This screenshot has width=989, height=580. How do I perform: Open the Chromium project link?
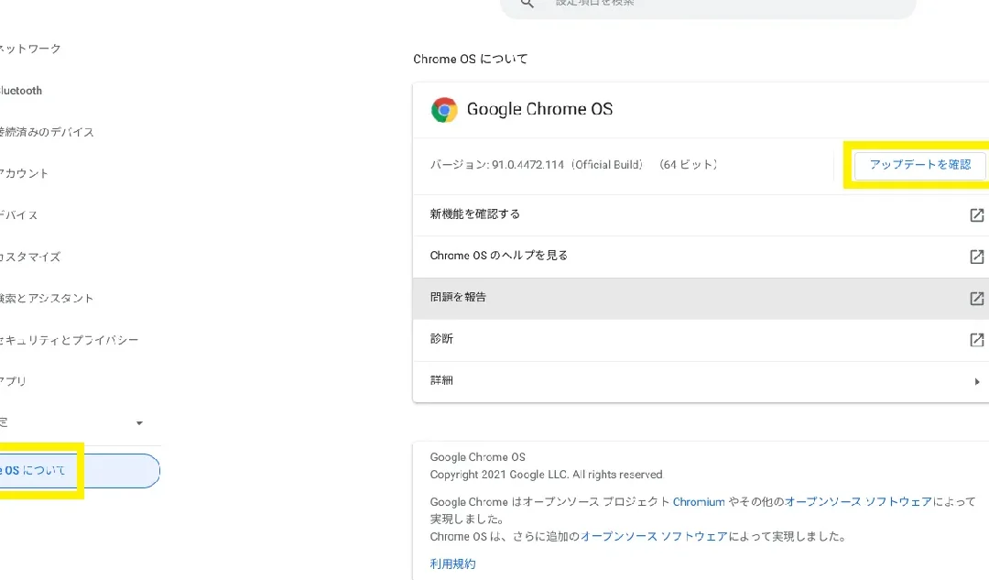tap(698, 502)
